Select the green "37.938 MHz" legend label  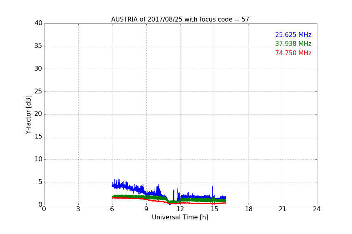(x=293, y=43)
